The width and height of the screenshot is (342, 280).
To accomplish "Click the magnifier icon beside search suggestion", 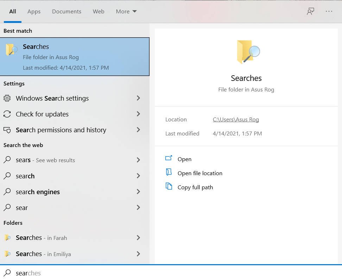I will tap(7, 176).
